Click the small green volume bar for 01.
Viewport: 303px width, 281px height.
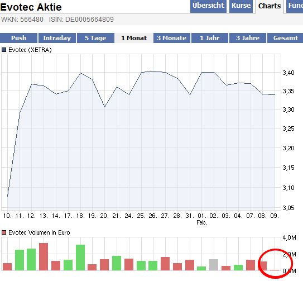201,268
